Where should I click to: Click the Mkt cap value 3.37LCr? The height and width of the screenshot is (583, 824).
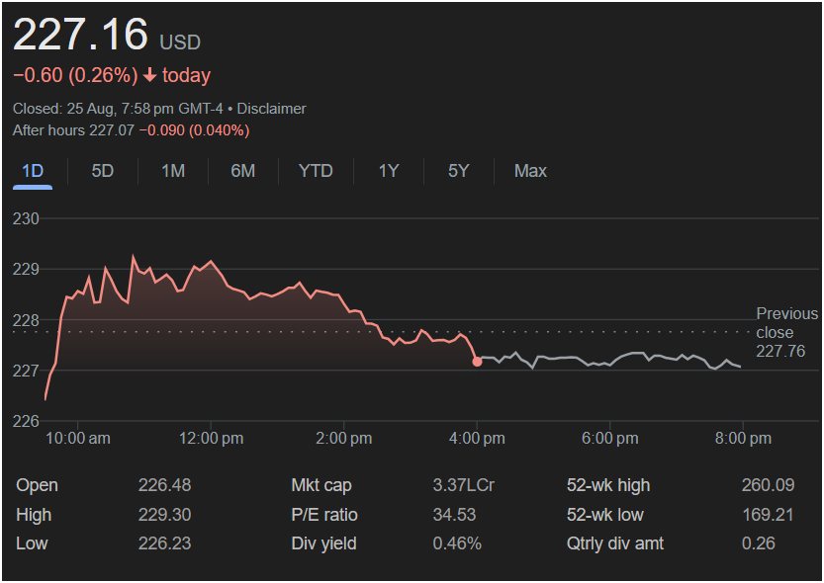click(x=463, y=485)
